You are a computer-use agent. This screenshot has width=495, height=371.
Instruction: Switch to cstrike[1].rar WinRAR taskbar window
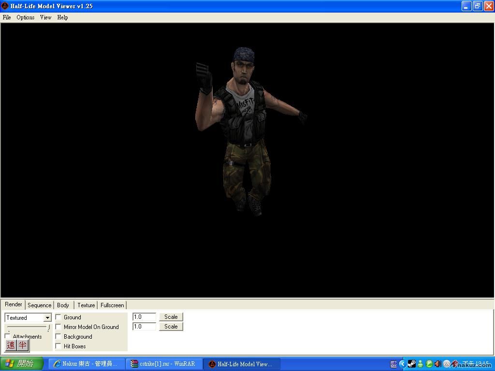coord(164,364)
